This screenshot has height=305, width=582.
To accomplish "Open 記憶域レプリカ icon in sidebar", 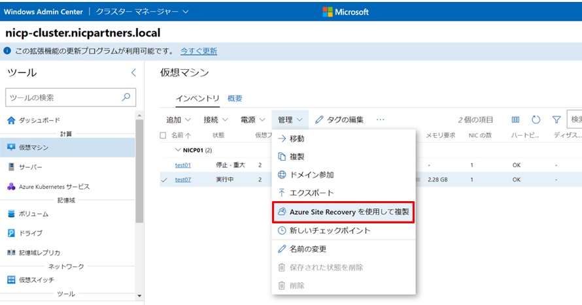I will pyautogui.click(x=11, y=253).
